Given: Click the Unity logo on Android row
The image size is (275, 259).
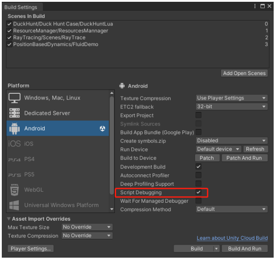Looking at the screenshot, I should pyautogui.click(x=102, y=129).
